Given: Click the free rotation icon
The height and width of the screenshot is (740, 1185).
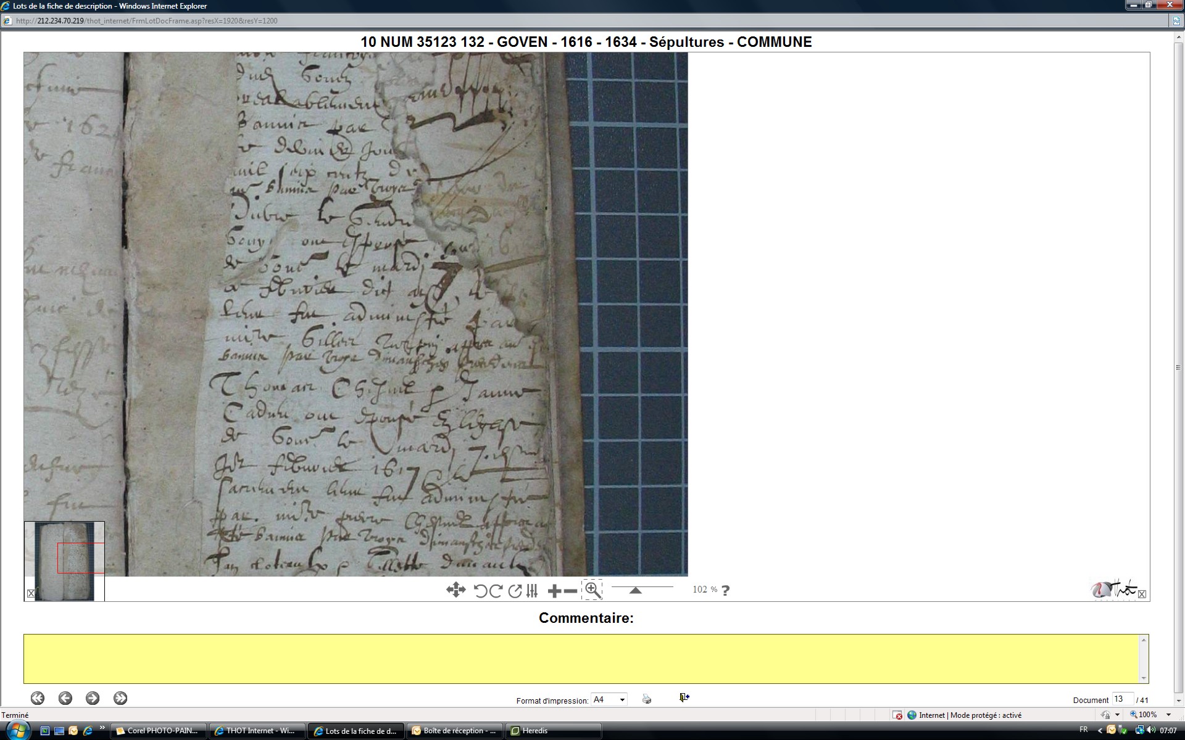Looking at the screenshot, I should coord(515,591).
